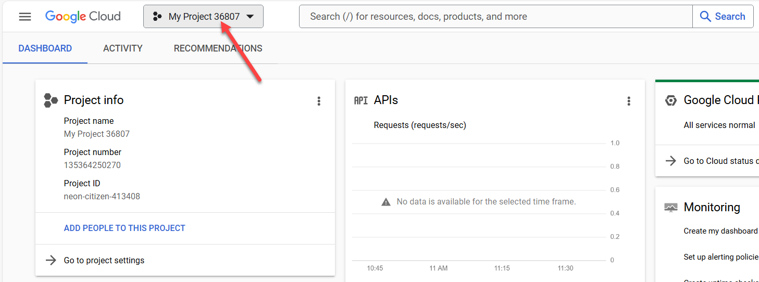Open the hamburger navigation menu
Image resolution: width=759 pixels, height=282 pixels.
(25, 17)
